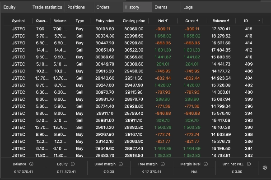Select net value 1 426.07

pyautogui.click(x=163, y=85)
